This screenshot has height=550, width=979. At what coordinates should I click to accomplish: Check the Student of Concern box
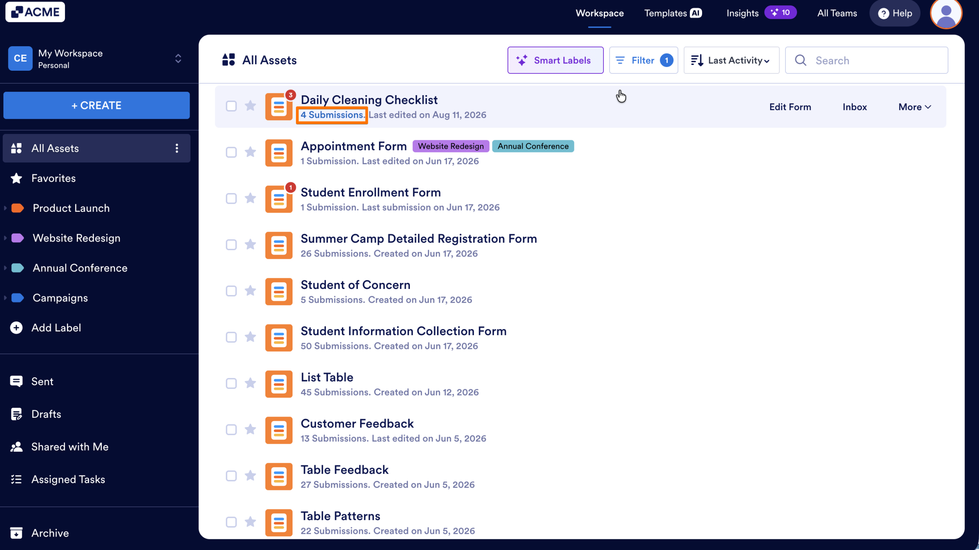coord(231,291)
